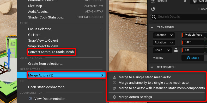Click the search magnifier in Details
Image resolution: width=207 pixels, height=103 pixels.
[154, 17]
